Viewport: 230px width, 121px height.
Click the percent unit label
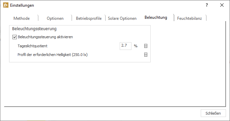(x=136, y=46)
